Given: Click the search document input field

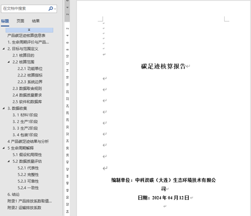Looking at the screenshot, I should point(25,9).
